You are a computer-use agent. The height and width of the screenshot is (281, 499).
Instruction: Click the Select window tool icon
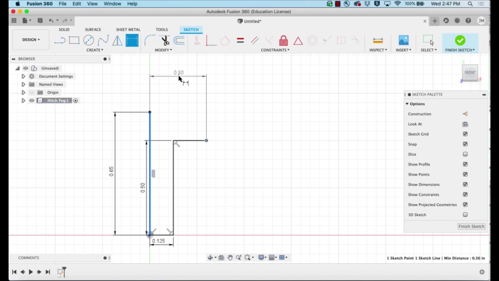(x=428, y=40)
